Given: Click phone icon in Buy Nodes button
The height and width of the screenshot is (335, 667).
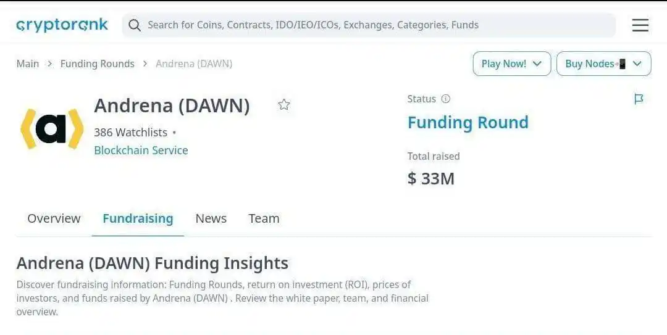Looking at the screenshot, I should [x=622, y=64].
